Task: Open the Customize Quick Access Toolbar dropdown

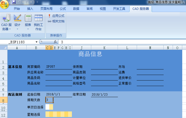Action: point(37,2)
